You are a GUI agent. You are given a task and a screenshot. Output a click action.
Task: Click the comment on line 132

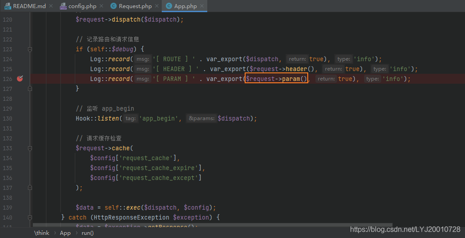[x=99, y=138]
